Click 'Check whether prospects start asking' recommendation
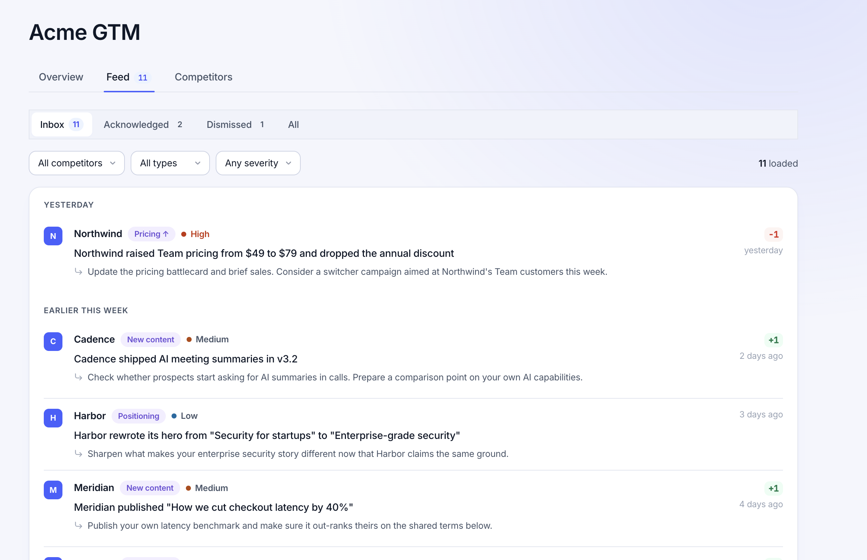The width and height of the screenshot is (867, 560). (x=335, y=377)
